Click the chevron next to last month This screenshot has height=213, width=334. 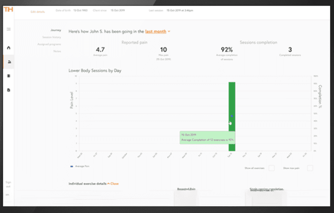[169, 31]
